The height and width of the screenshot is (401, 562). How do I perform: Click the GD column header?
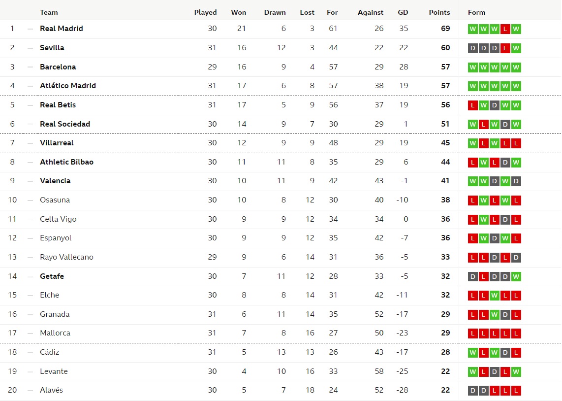403,12
